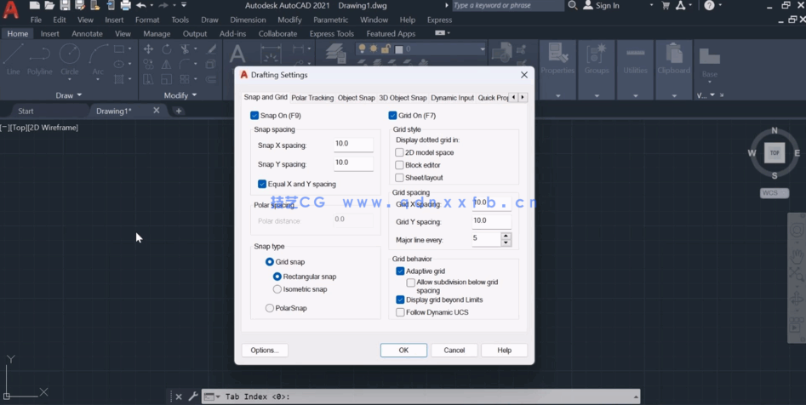Screen dimensions: 806x405
Task: Click TOP face of the ViewCube
Action: coord(775,153)
